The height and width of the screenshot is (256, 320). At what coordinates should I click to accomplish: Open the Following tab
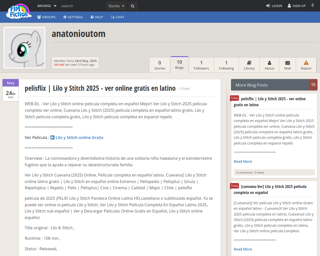pos(226,65)
